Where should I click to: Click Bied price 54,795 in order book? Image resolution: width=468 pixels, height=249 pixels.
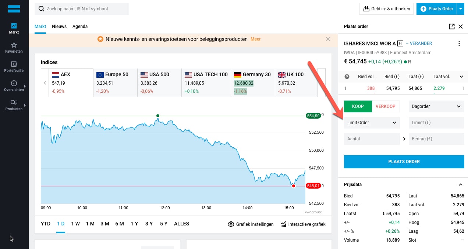[393, 88]
